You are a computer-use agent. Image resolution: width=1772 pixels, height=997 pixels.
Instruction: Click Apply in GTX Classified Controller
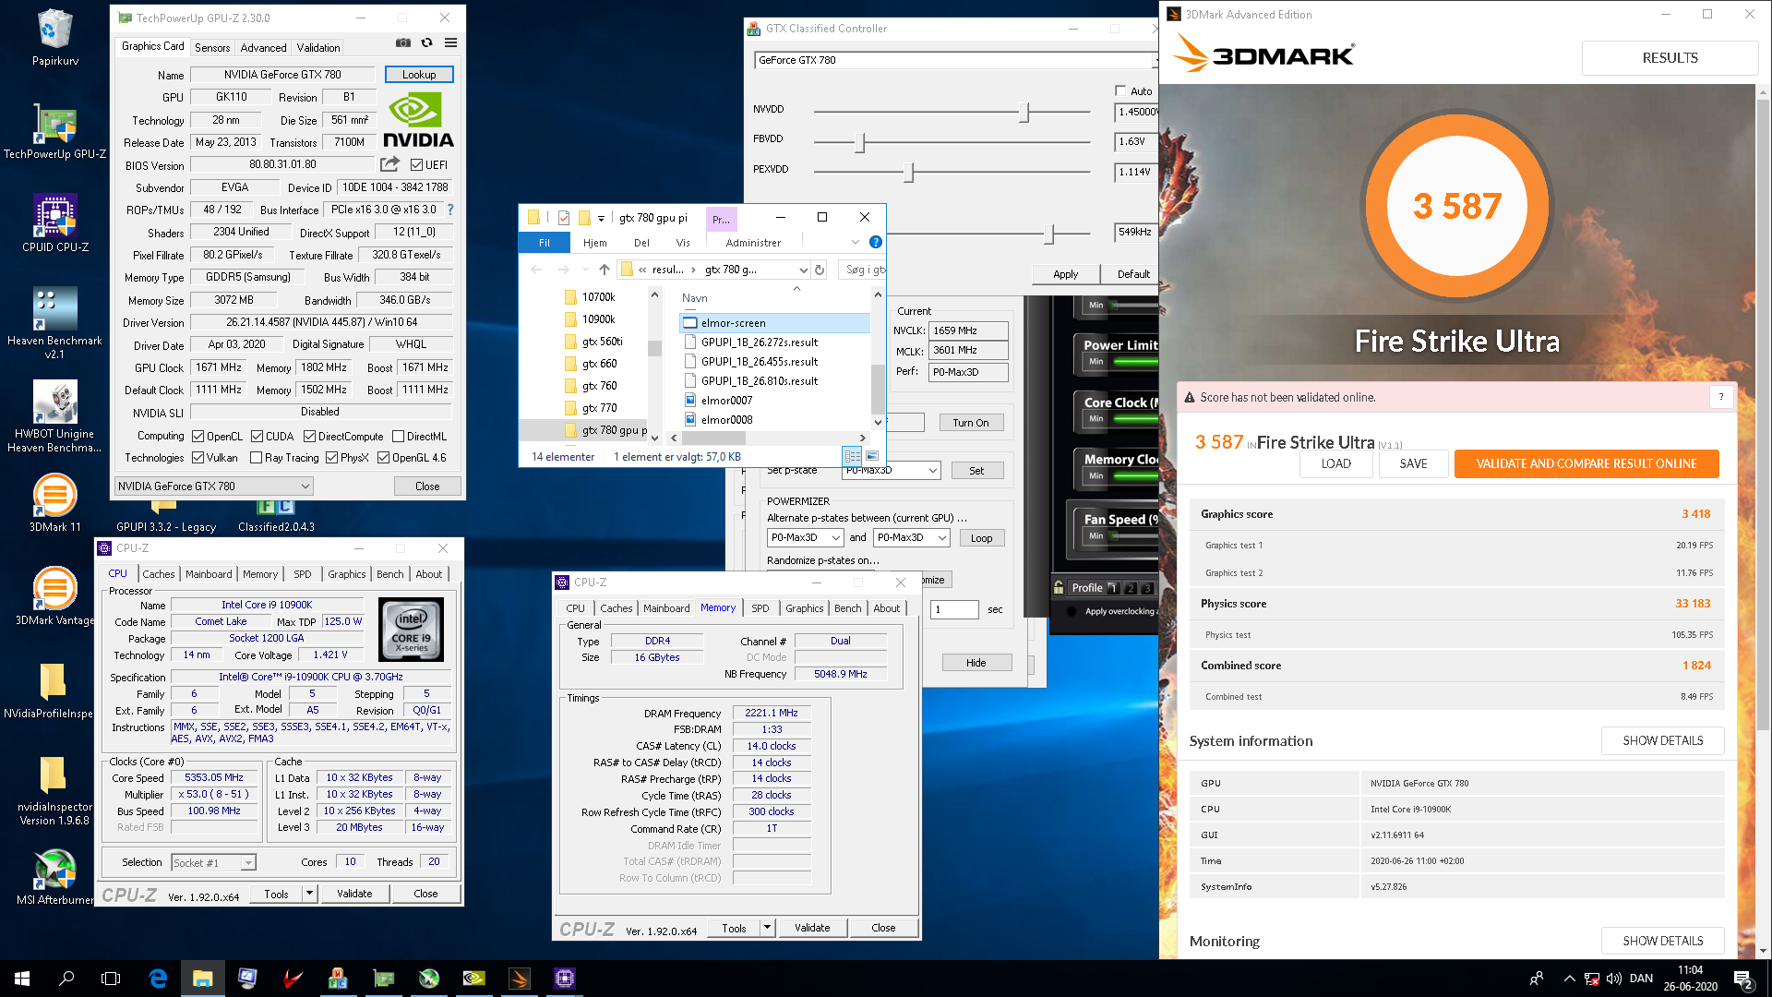(1065, 274)
